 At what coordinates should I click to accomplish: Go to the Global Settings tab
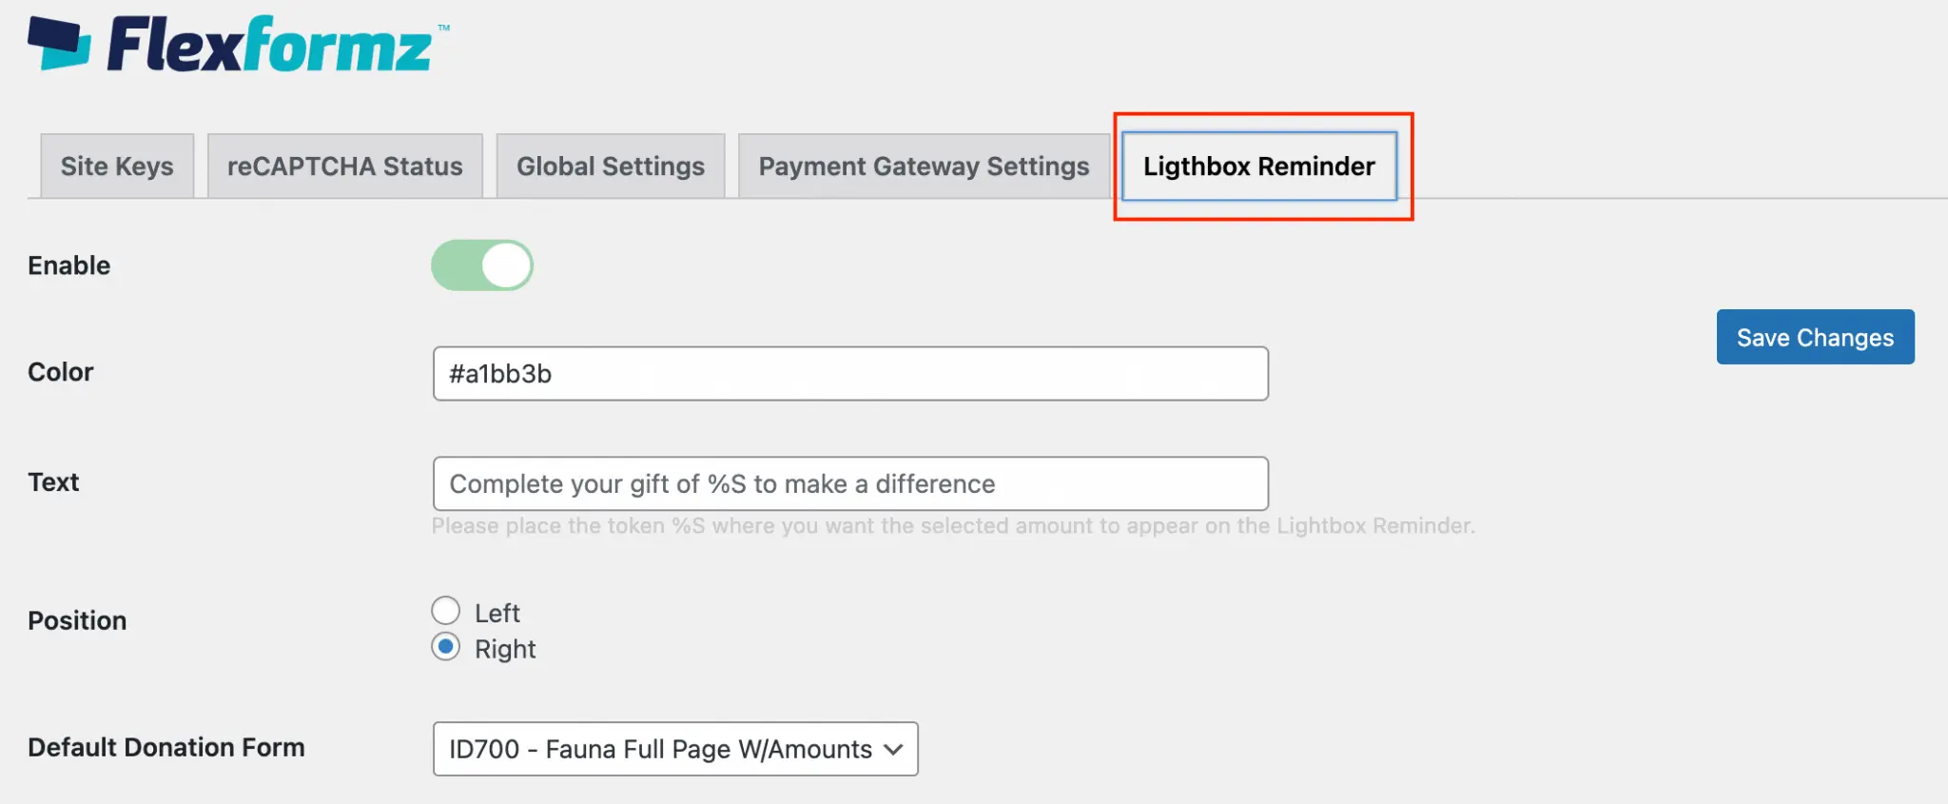click(x=610, y=167)
